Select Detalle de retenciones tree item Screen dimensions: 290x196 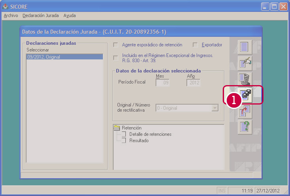(150, 134)
